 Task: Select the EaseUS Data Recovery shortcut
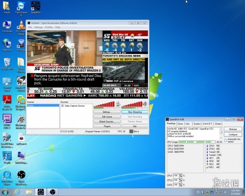tap(7, 140)
